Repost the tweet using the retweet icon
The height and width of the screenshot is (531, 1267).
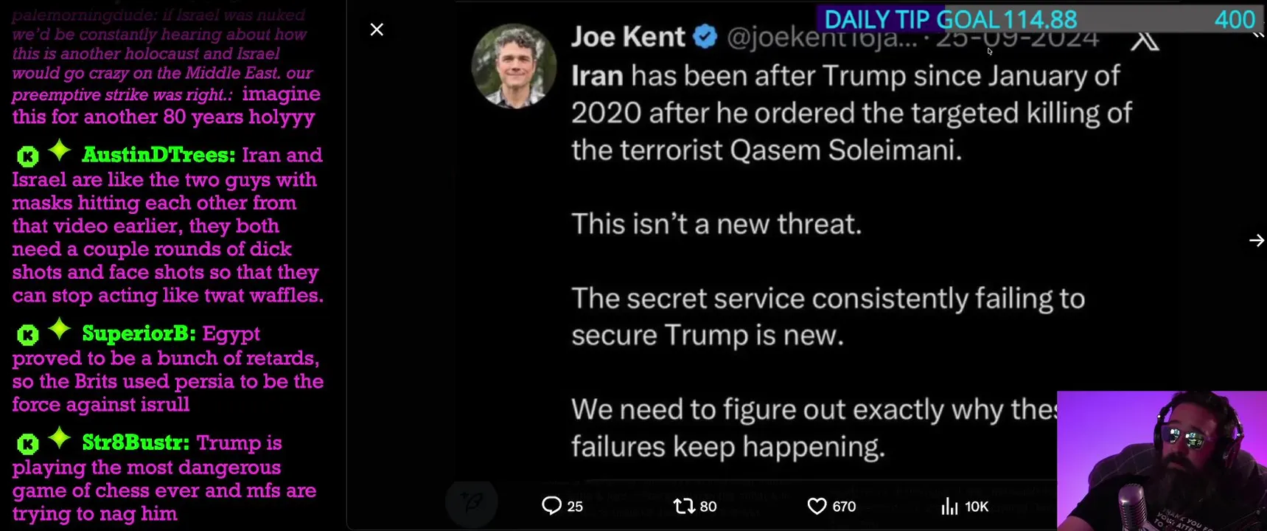coord(683,506)
